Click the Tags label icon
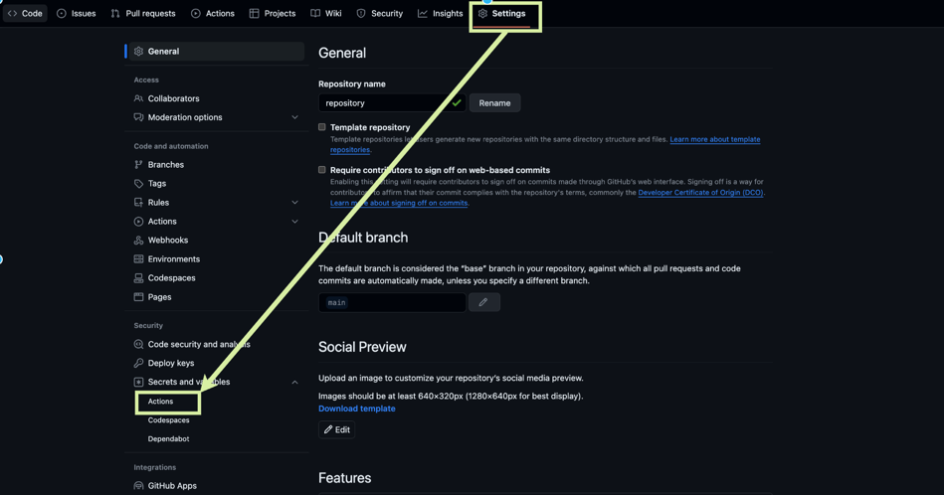Screen dimensions: 944x495 point(138,184)
